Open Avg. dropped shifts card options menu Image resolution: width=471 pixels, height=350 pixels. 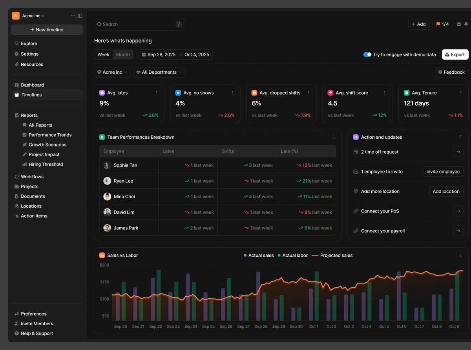(309, 93)
